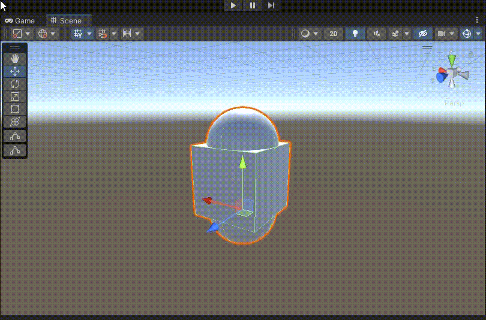The image size is (486, 320).
Task: Select the Move tool
Action: [x=15, y=71]
